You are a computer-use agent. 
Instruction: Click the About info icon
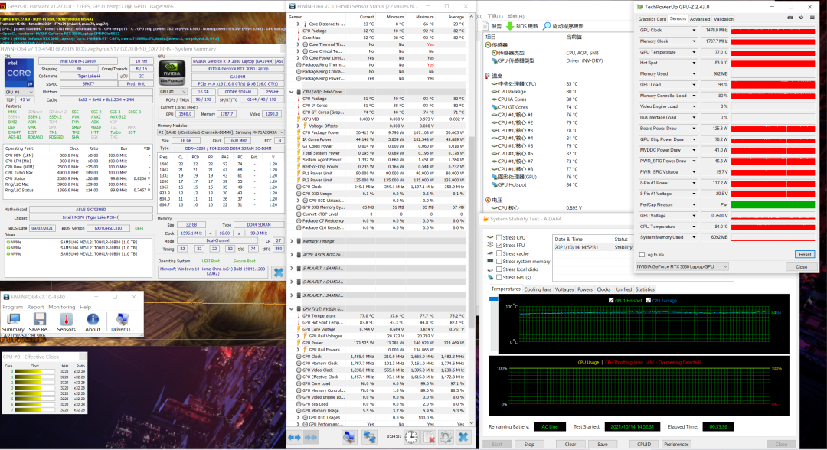pyautogui.click(x=93, y=320)
